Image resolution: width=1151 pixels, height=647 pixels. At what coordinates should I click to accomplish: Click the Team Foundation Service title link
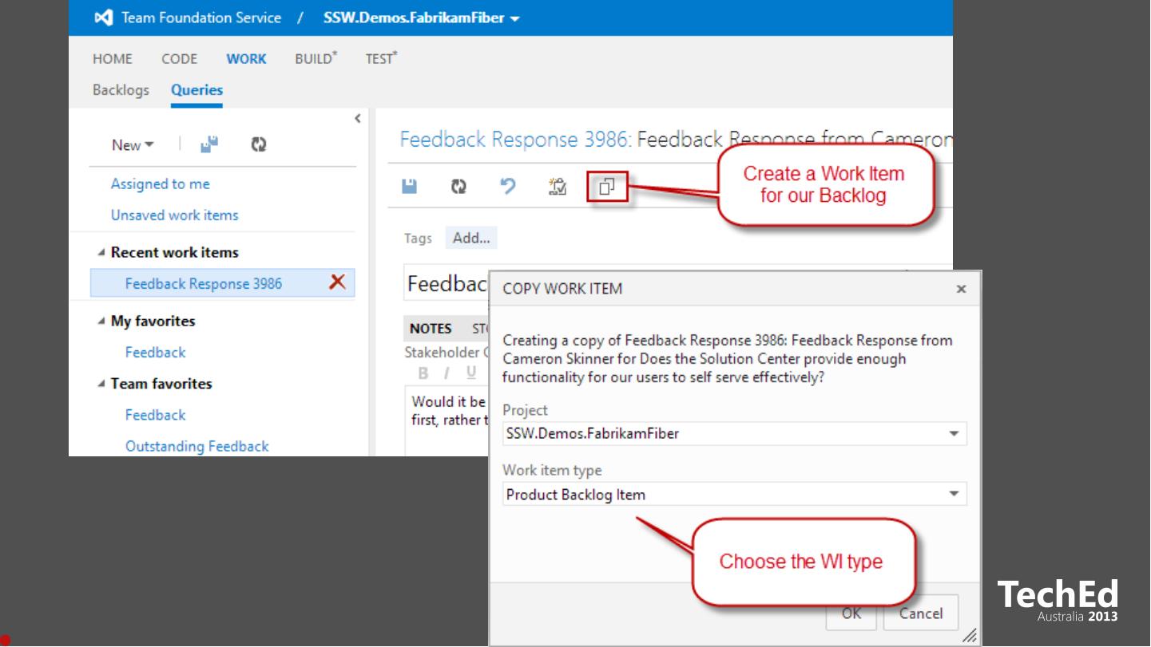tap(201, 18)
